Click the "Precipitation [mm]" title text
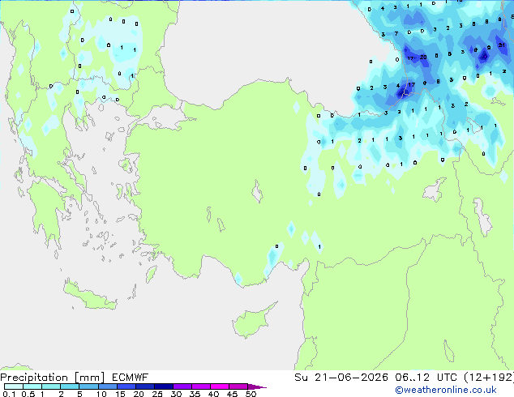Screen dimensions: 514x397 click(53, 378)
